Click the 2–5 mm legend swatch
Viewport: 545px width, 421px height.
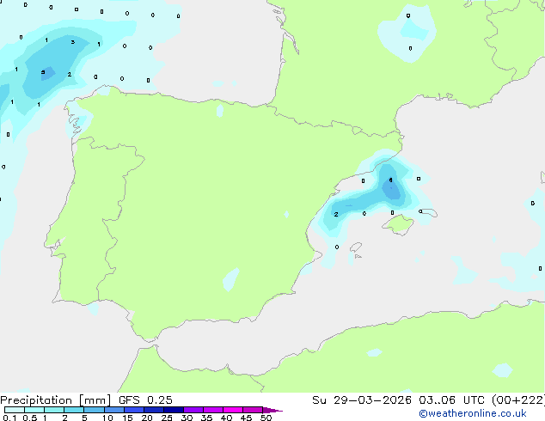74,410
